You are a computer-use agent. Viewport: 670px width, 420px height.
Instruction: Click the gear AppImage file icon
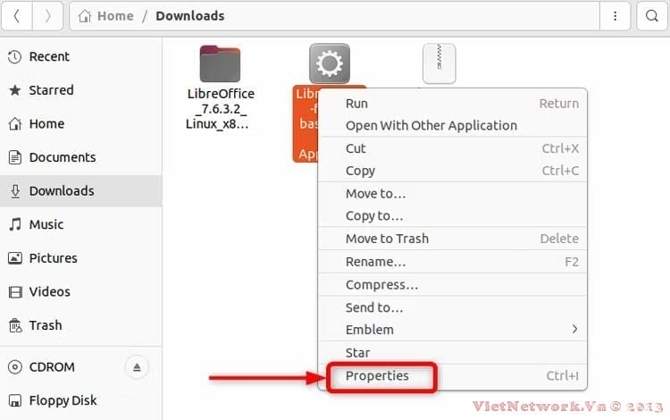(x=329, y=63)
